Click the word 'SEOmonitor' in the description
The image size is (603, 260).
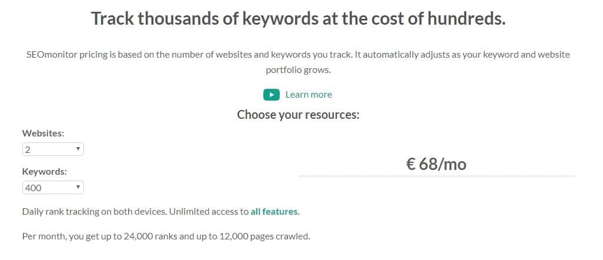click(x=52, y=54)
